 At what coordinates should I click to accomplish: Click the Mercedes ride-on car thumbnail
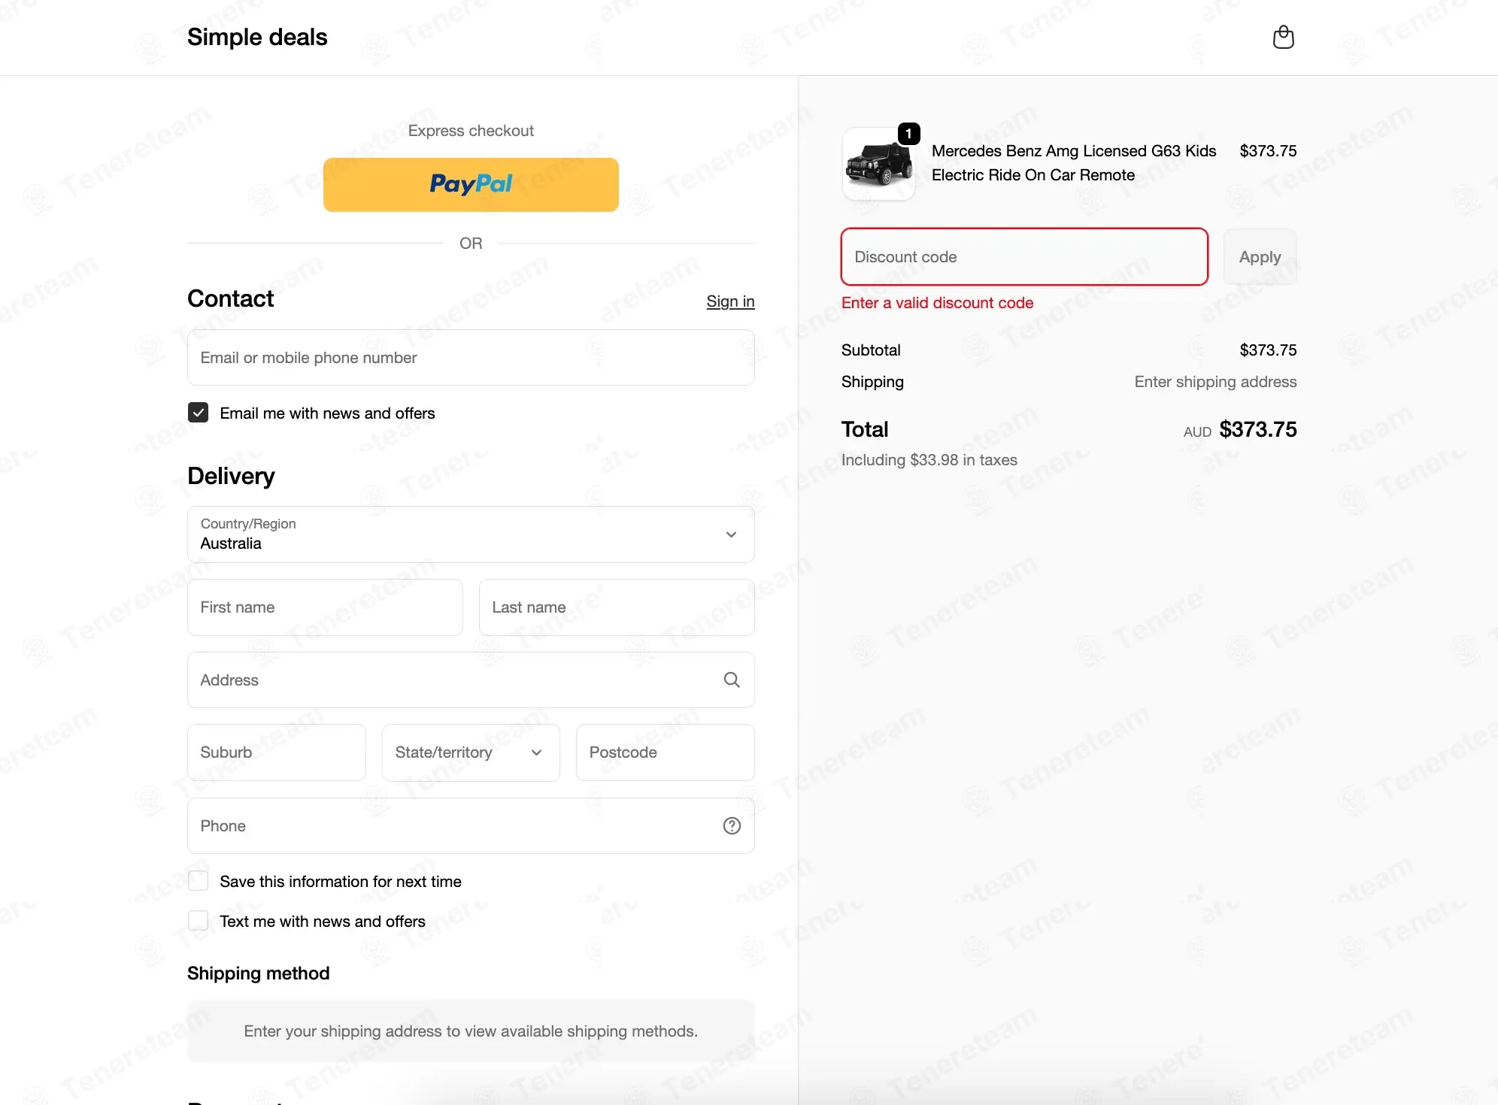tap(878, 164)
